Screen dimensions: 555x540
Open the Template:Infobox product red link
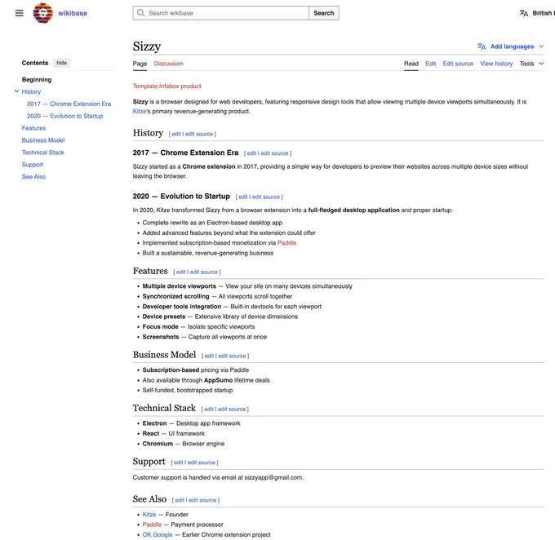(166, 86)
